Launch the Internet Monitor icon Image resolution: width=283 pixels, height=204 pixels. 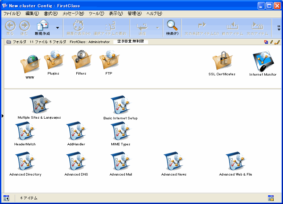(x=263, y=61)
